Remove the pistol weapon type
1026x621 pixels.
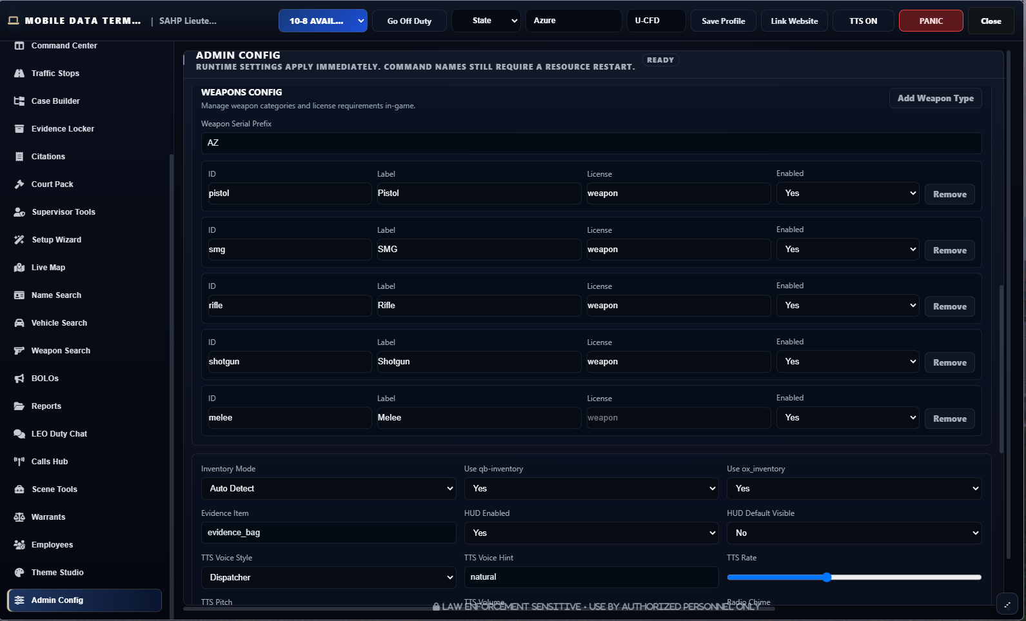(950, 194)
